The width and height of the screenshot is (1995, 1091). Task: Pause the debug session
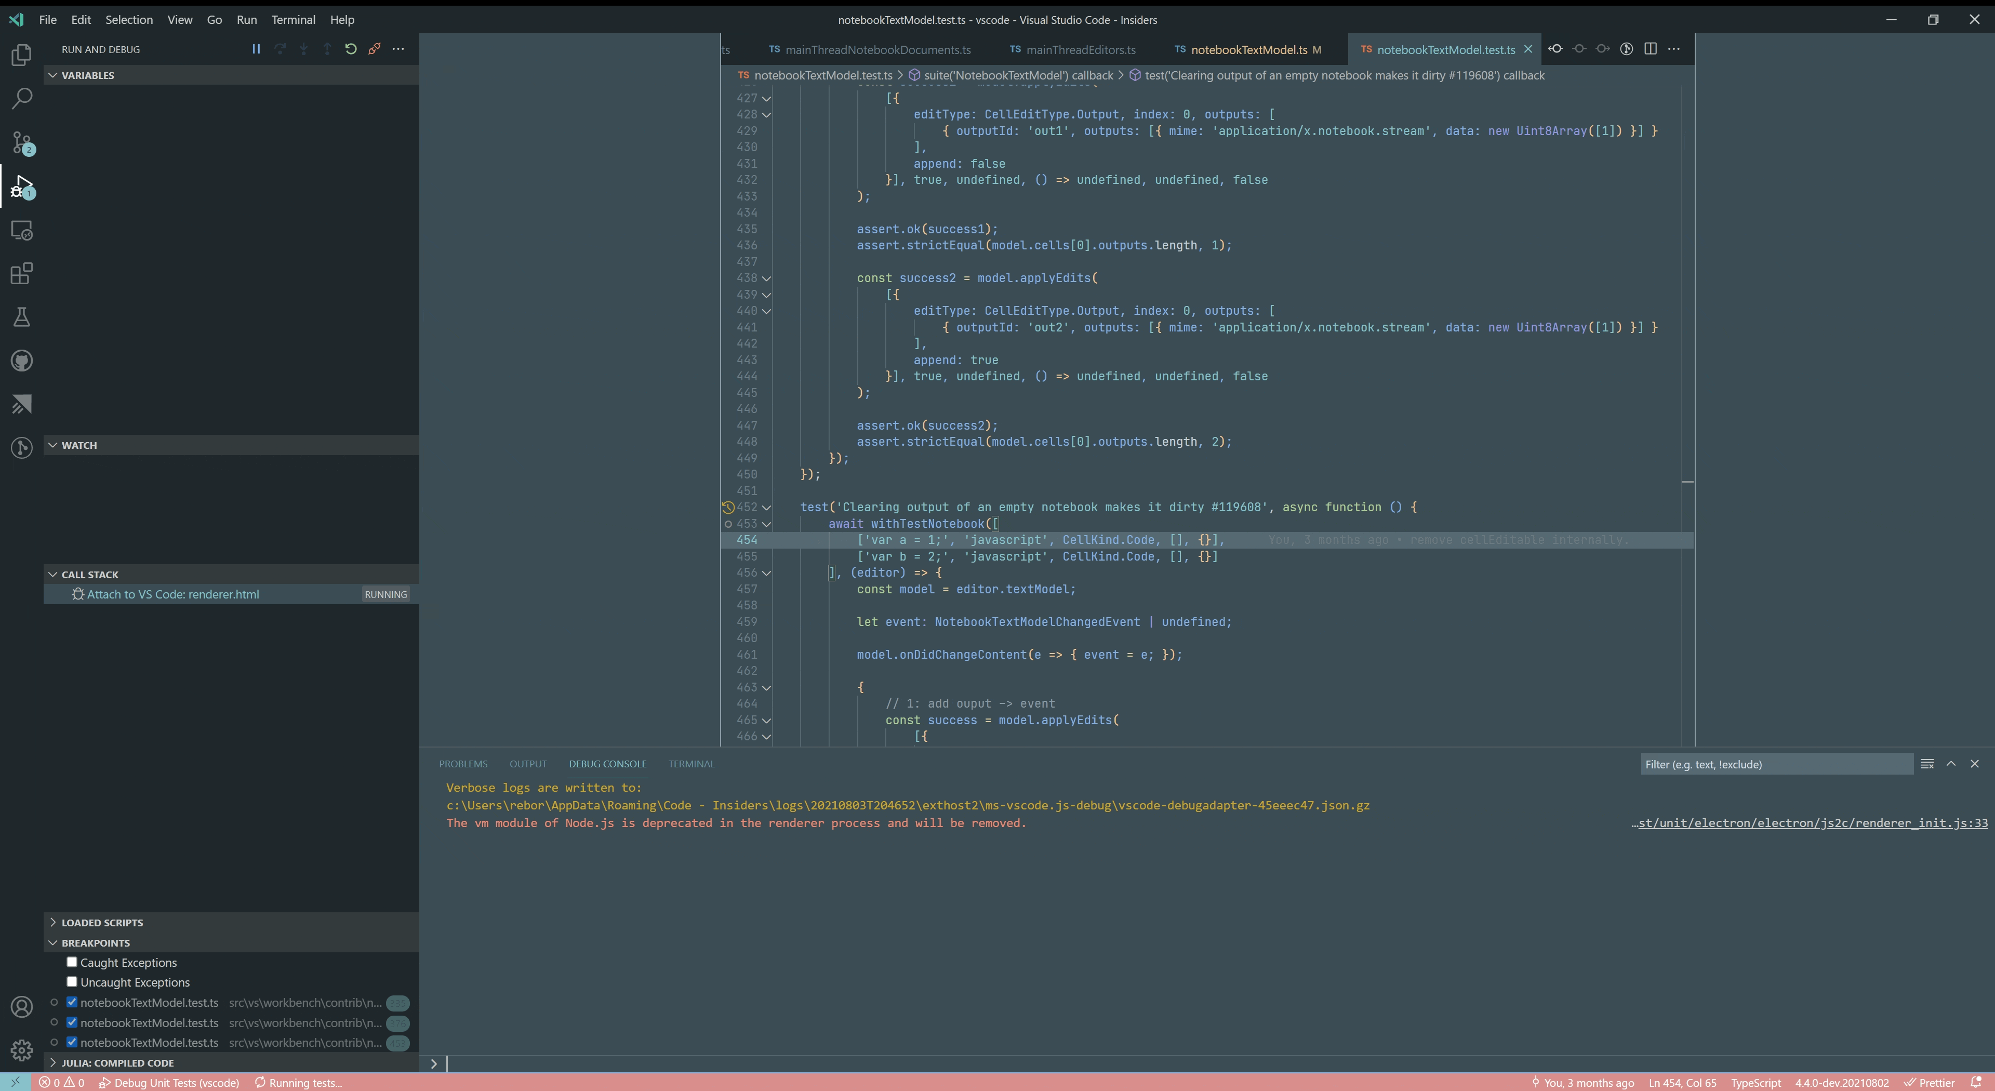coord(256,49)
